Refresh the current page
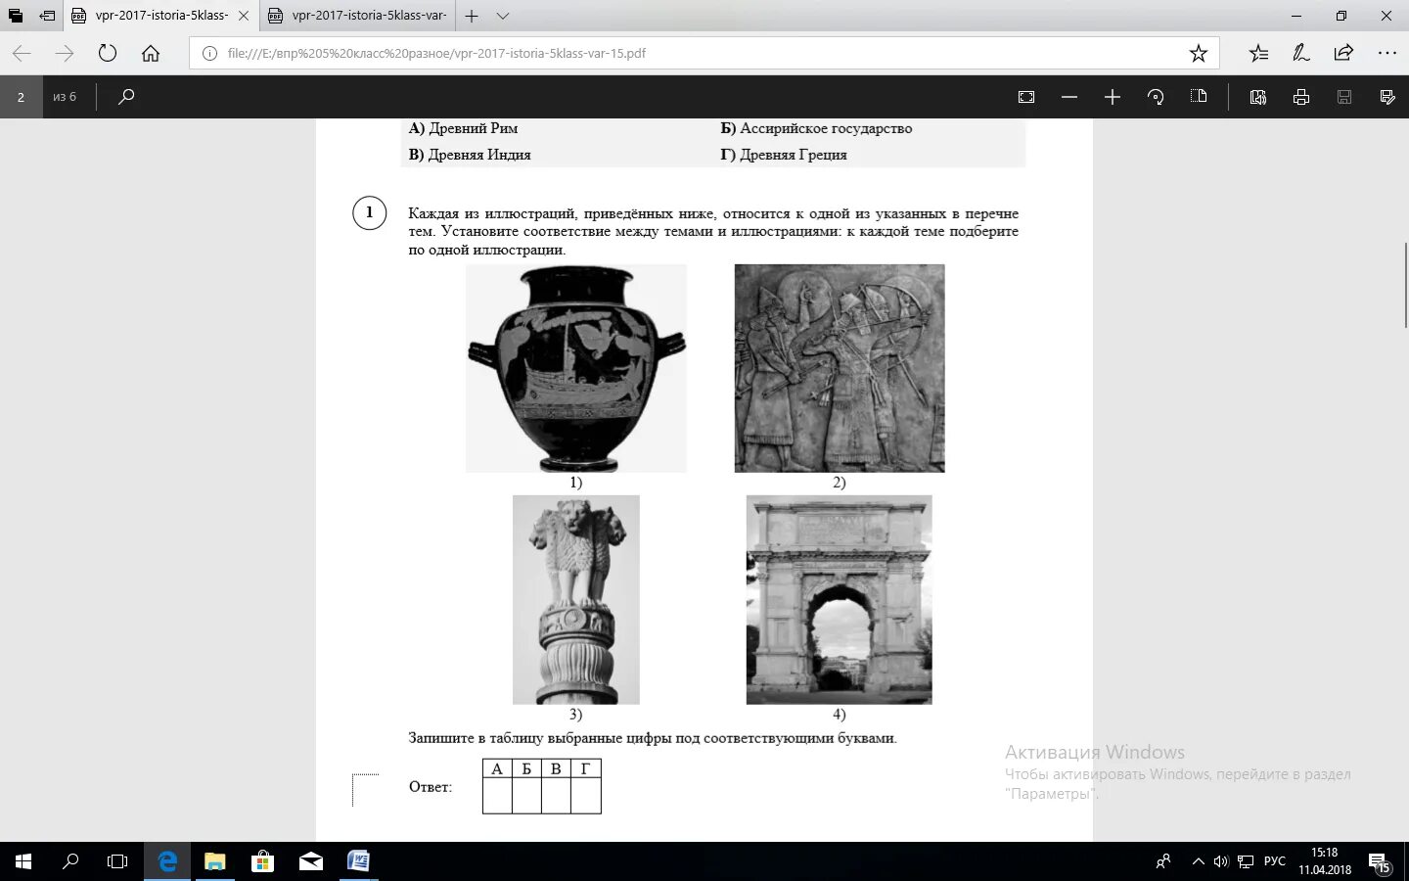 click(x=108, y=53)
